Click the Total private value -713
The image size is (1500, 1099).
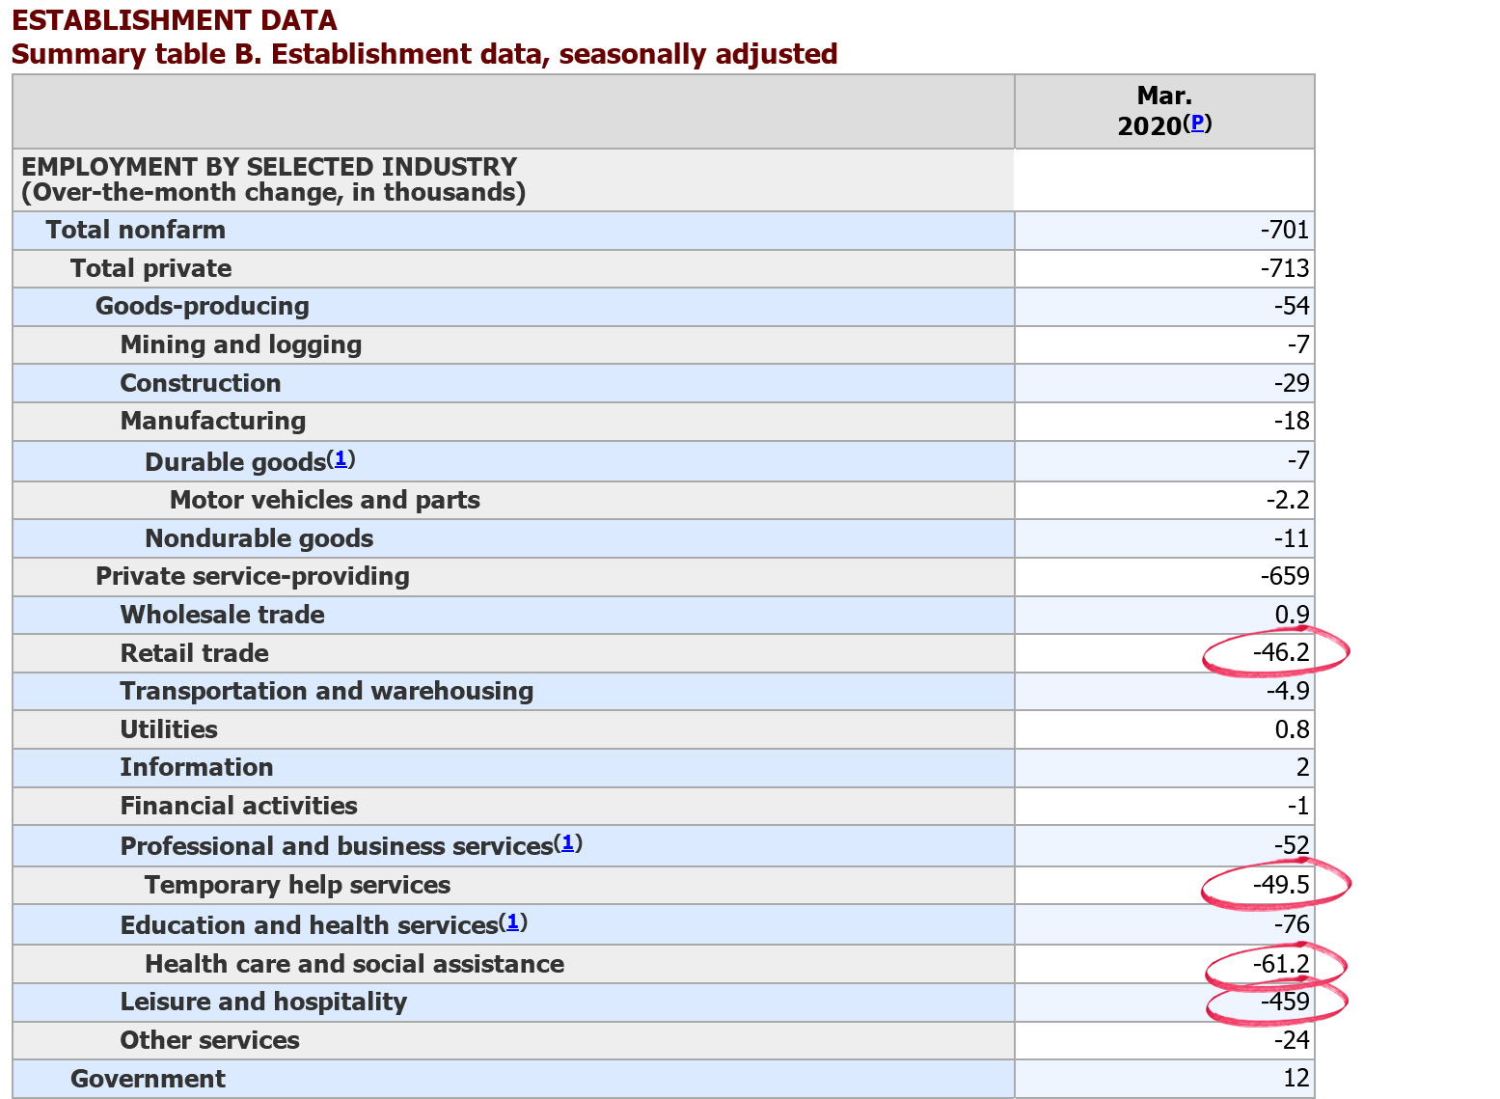point(1285,268)
